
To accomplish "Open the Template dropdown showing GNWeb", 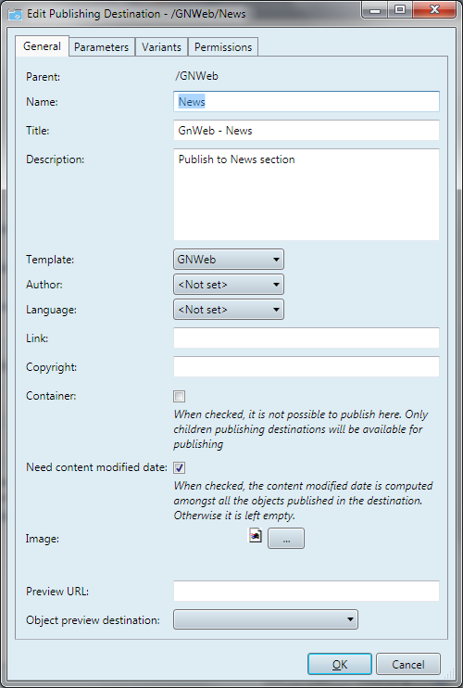I will [x=229, y=260].
